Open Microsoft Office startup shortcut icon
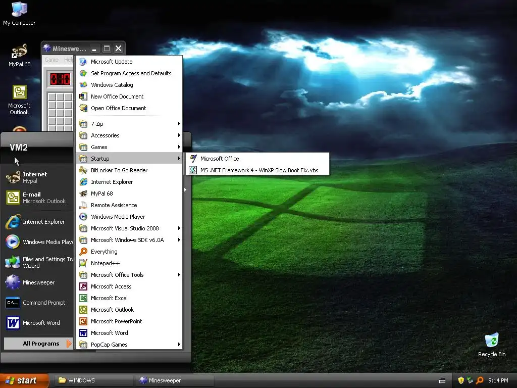The height and width of the screenshot is (388, 517). tap(193, 159)
